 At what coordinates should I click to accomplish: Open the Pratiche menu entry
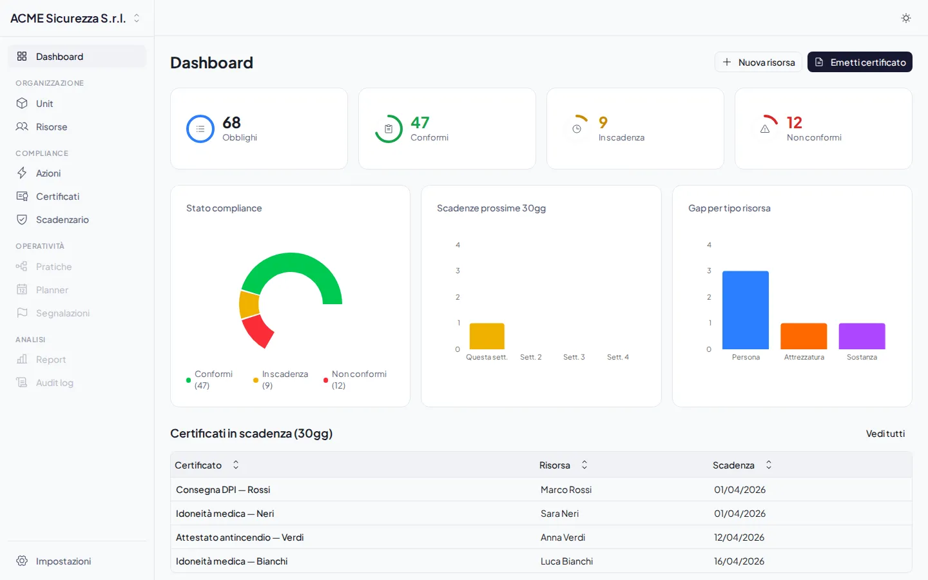(x=53, y=266)
